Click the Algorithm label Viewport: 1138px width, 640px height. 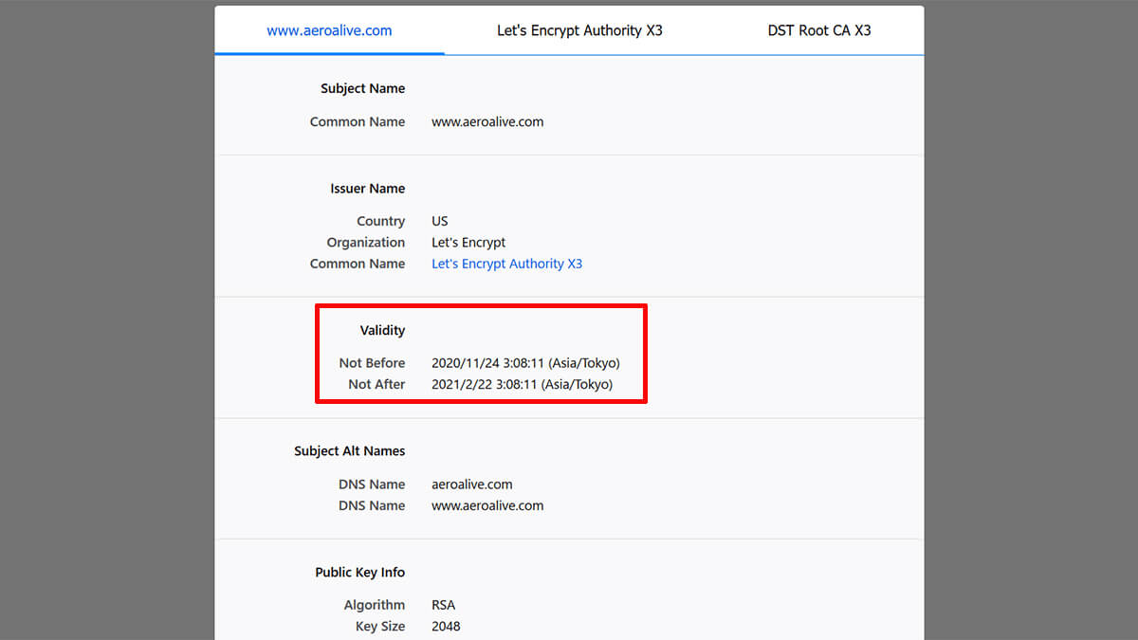(375, 605)
